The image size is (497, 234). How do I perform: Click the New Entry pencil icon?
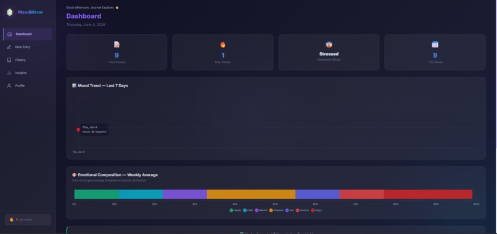click(9, 47)
